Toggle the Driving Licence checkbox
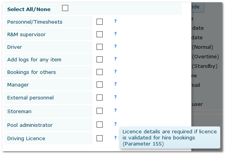 (100, 138)
